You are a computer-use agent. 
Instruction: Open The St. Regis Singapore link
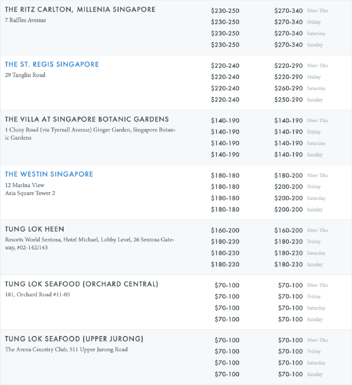click(x=52, y=64)
